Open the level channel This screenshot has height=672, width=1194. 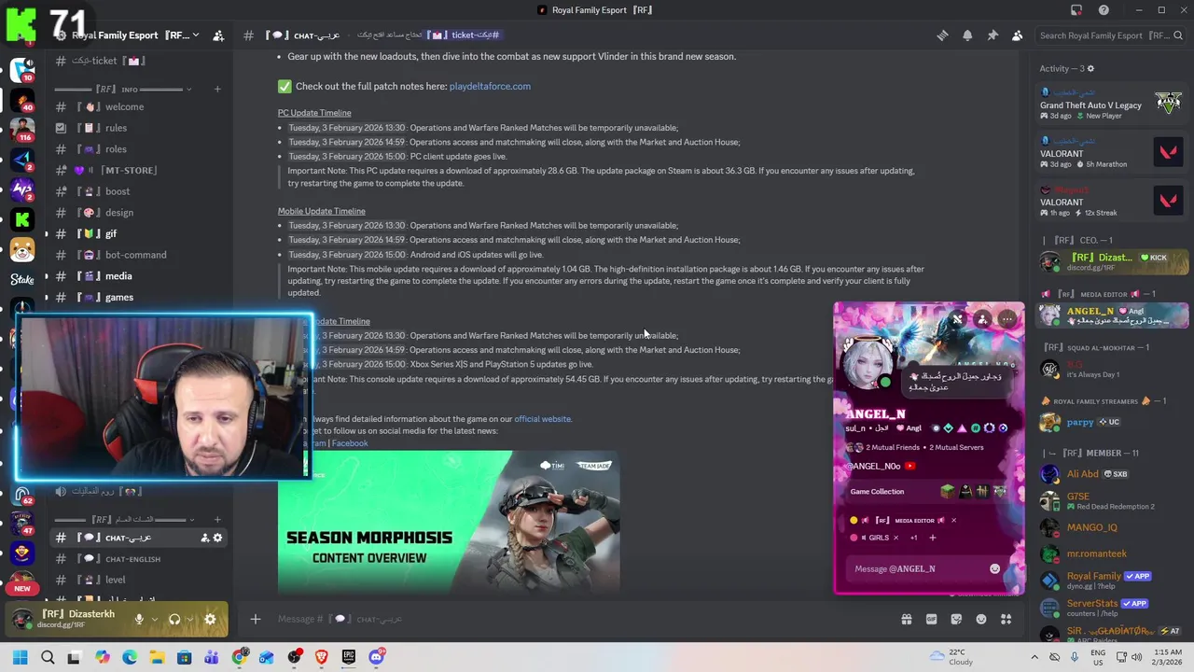(141, 580)
